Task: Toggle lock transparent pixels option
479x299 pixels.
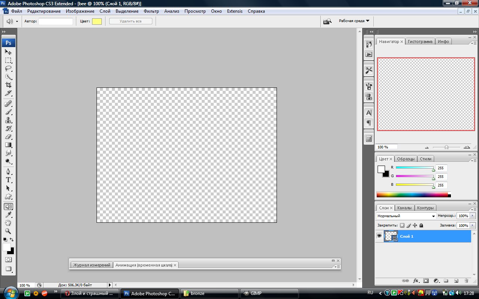Action: (402, 225)
